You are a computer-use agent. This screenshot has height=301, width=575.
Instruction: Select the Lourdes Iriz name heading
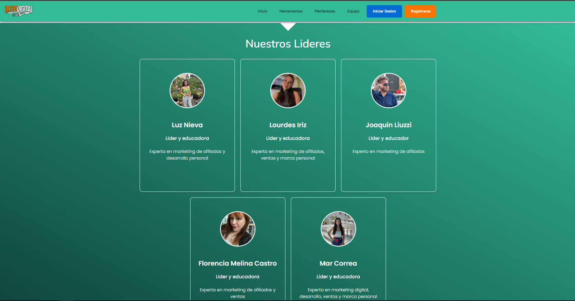point(288,125)
